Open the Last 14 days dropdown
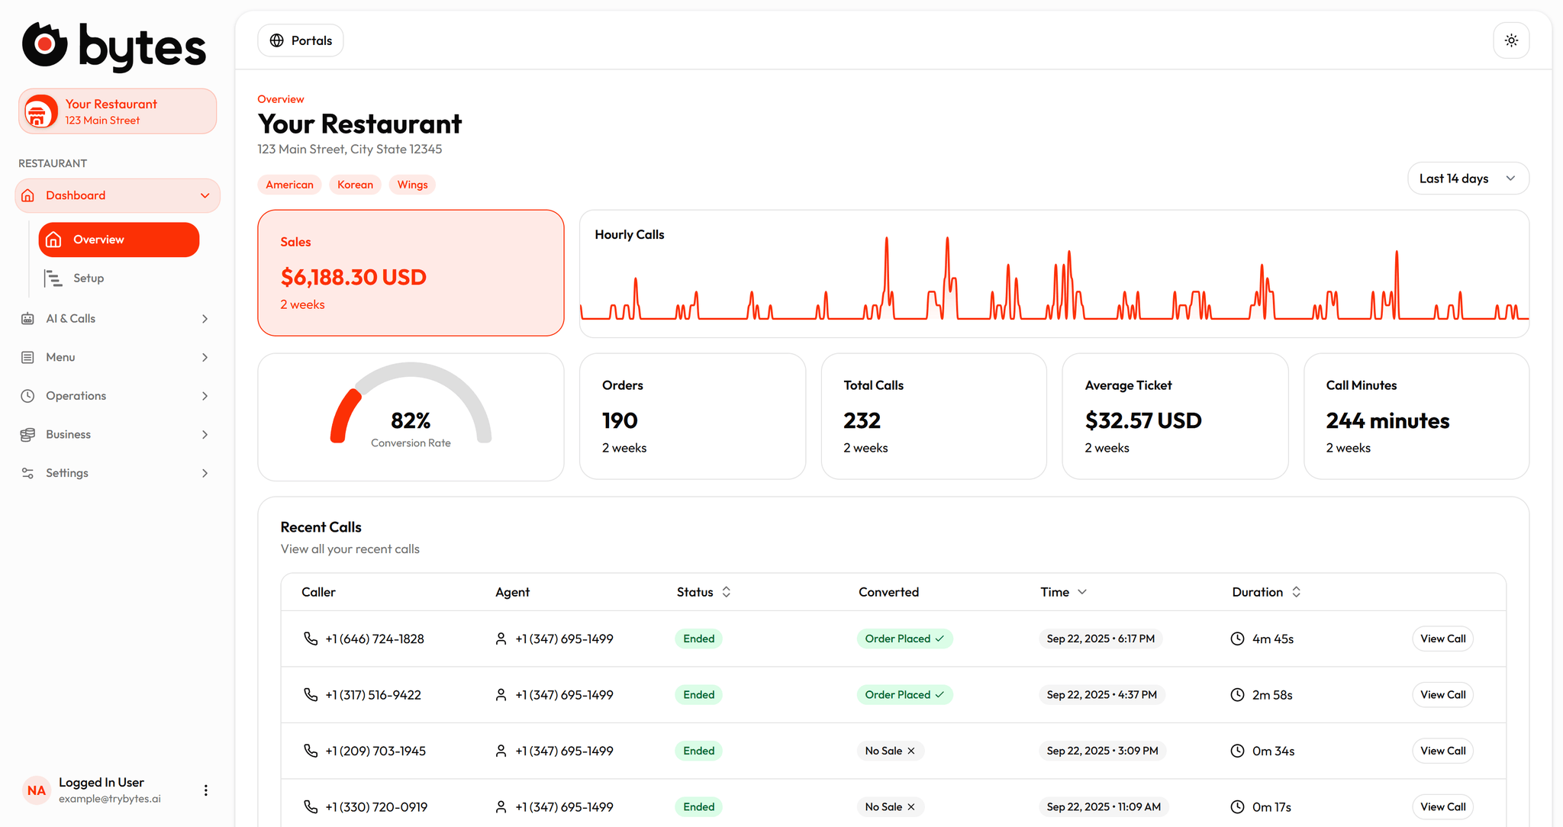Viewport: 1563px width, 827px height. pos(1468,179)
